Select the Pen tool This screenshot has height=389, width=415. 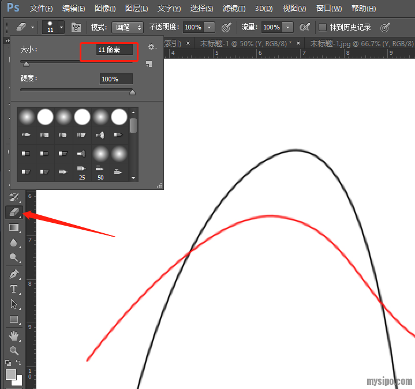(x=14, y=273)
